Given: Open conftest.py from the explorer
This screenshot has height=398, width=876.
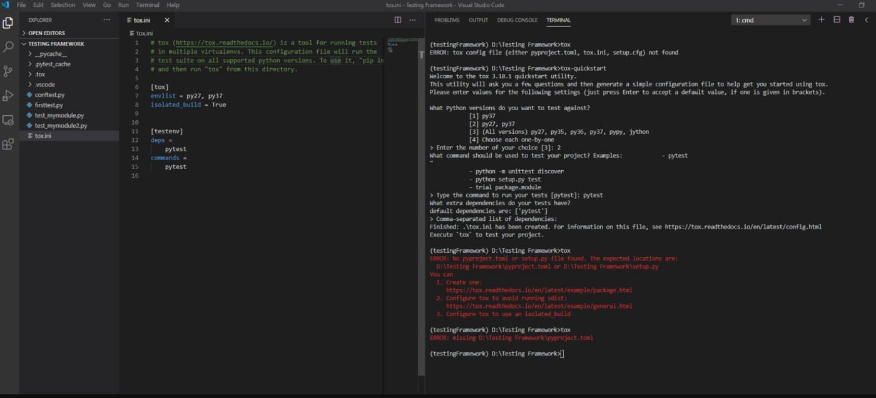Looking at the screenshot, I should pos(69,94).
